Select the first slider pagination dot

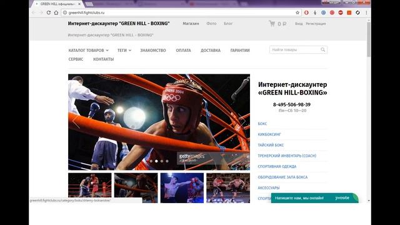click(151, 161)
